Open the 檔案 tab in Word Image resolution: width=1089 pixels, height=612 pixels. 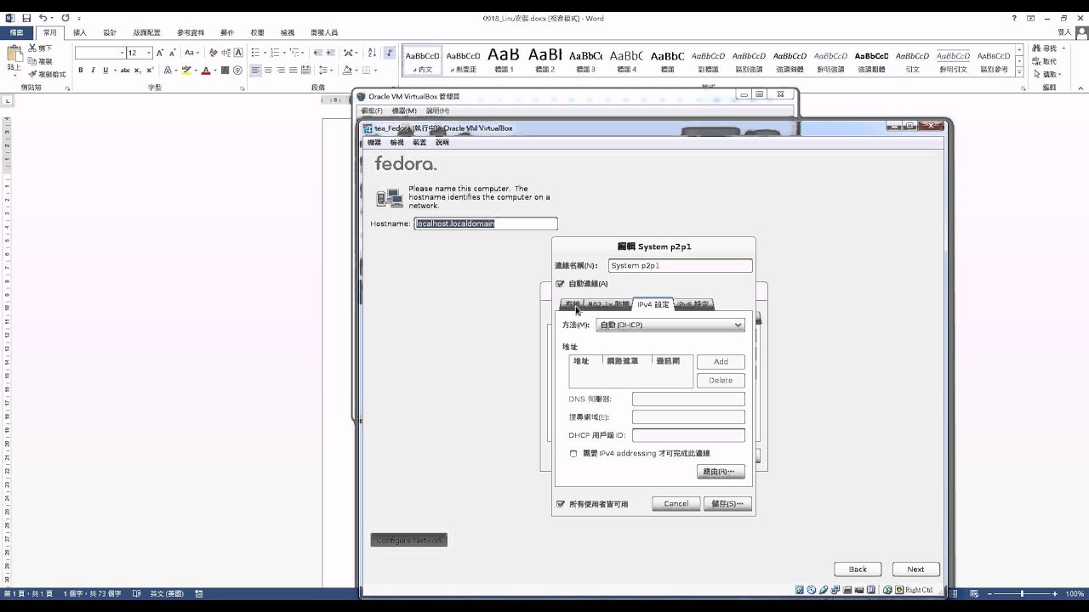16,32
